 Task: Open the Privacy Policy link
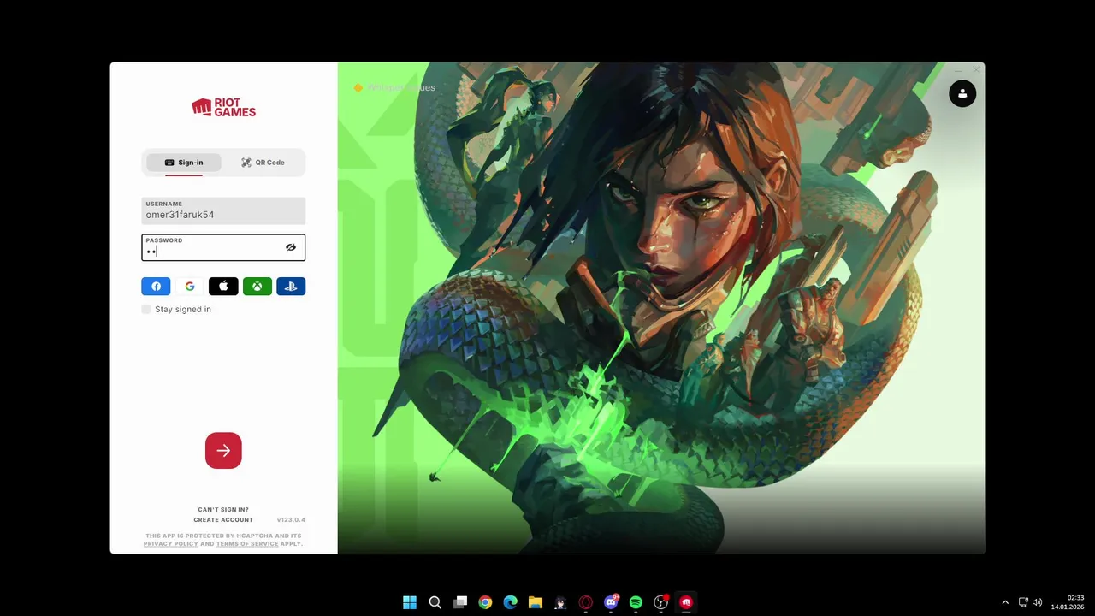[171, 544]
